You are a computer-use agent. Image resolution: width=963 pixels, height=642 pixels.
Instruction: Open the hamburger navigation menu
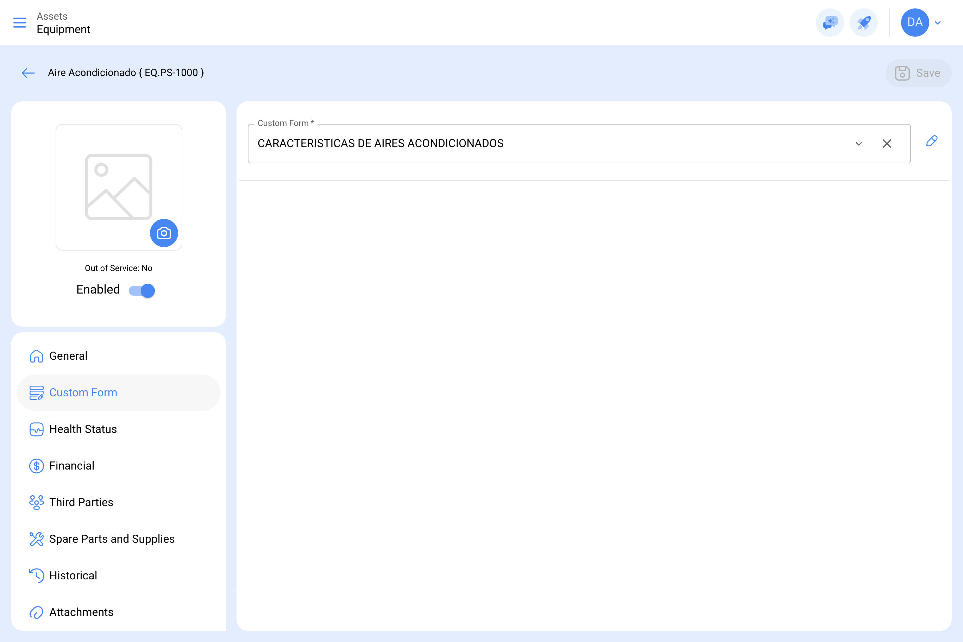coord(20,23)
